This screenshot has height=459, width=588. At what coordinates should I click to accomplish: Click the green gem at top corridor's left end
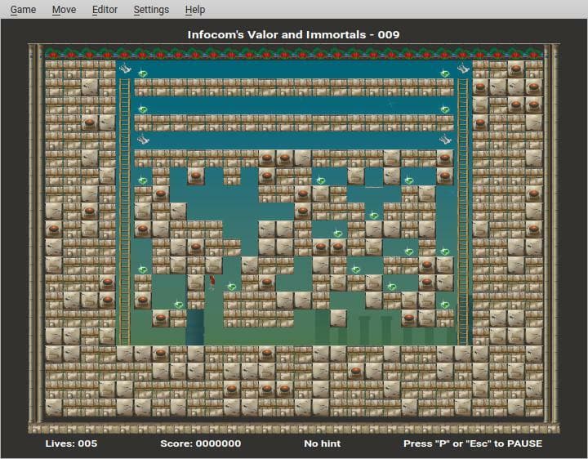[142, 74]
